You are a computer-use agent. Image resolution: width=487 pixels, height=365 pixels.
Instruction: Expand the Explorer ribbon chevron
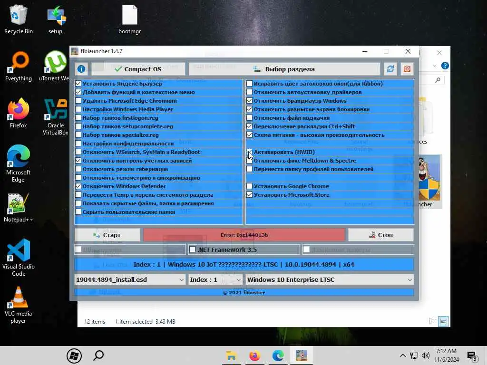(435, 66)
